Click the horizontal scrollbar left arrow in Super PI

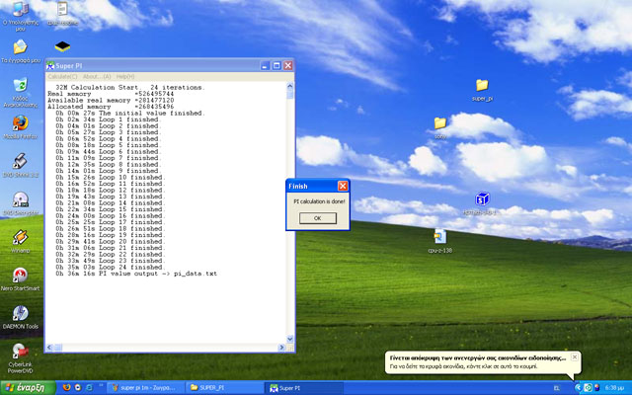pos(49,347)
